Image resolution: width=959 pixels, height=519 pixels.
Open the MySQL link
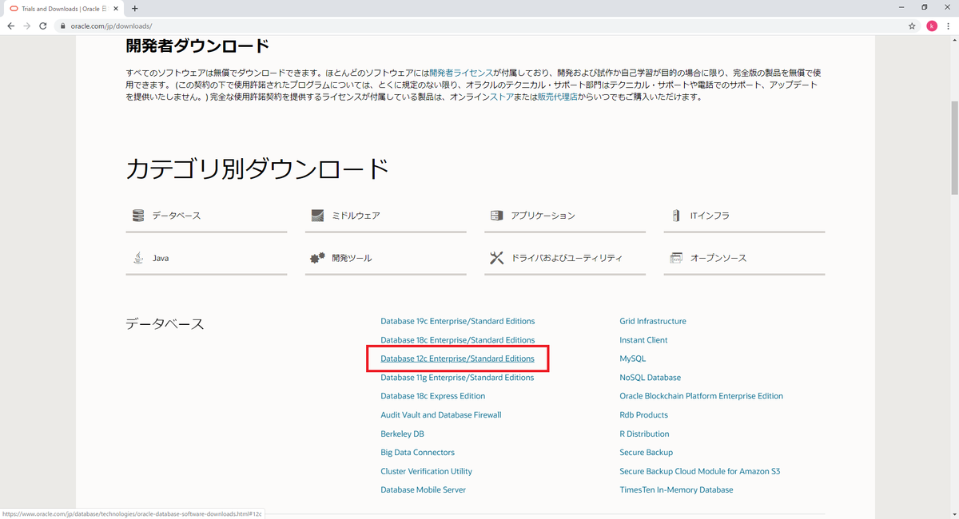(632, 359)
